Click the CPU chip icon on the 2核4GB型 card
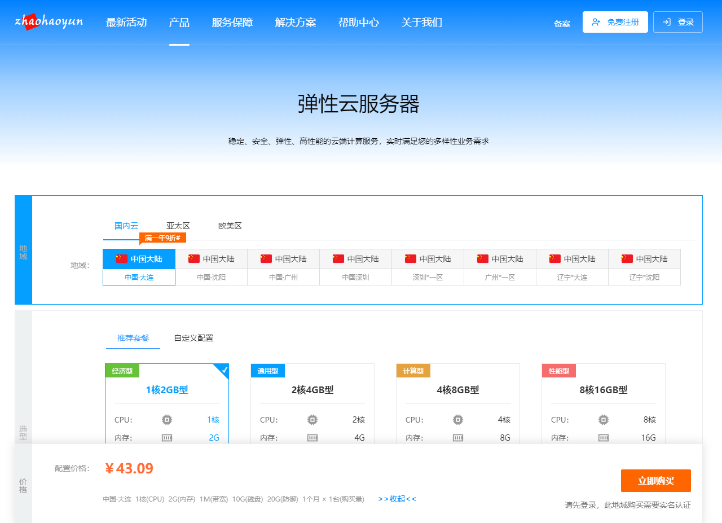The height and width of the screenshot is (523, 722). (312, 420)
